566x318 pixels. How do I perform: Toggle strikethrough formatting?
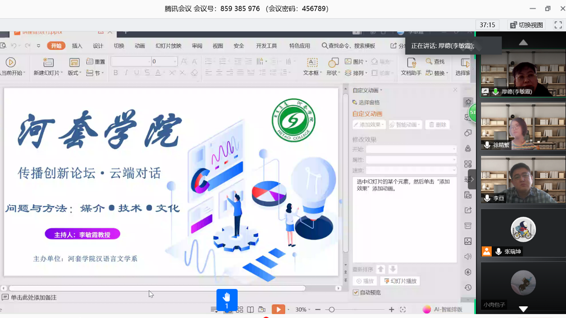point(147,73)
